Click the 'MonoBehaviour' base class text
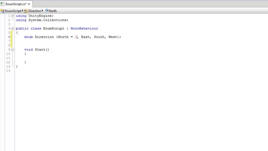 click(84, 29)
